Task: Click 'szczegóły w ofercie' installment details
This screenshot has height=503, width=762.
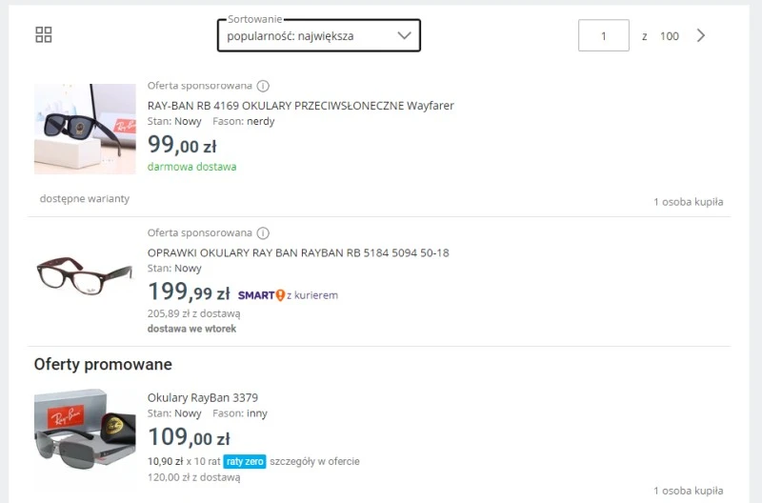Action: 315,461
